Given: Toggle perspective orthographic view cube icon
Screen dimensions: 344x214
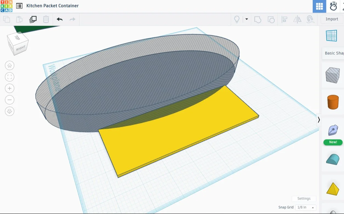Looking at the screenshot, I should click(x=10, y=111).
